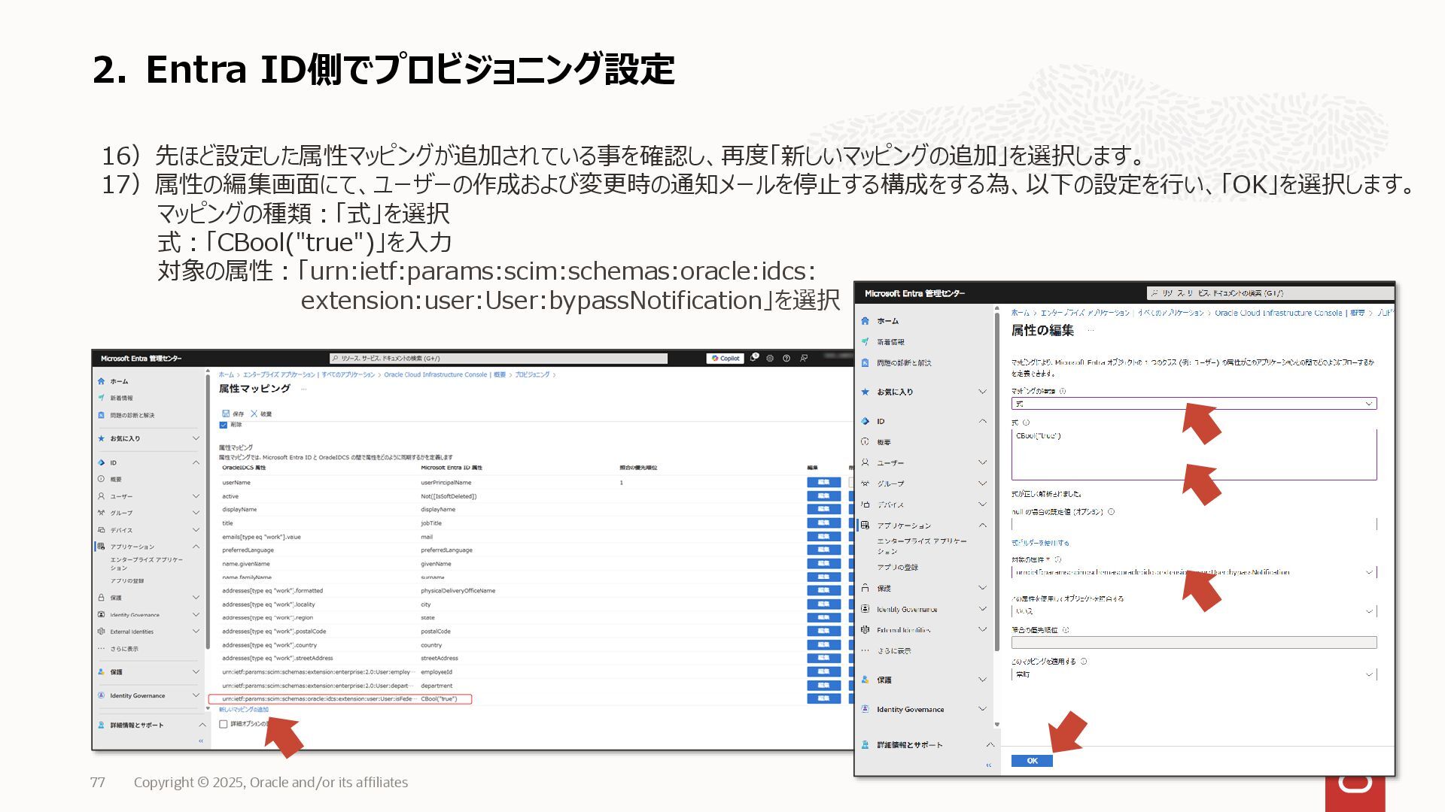Click Identity Governance icon at bottom of Edit Attribute sidebar

point(865,709)
